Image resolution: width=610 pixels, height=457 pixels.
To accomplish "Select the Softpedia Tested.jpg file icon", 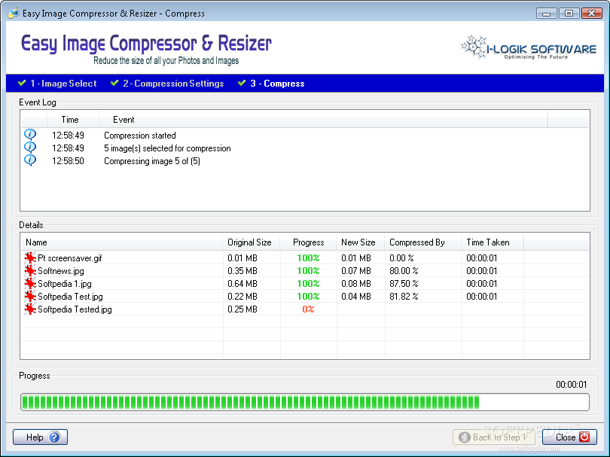I will 30,309.
